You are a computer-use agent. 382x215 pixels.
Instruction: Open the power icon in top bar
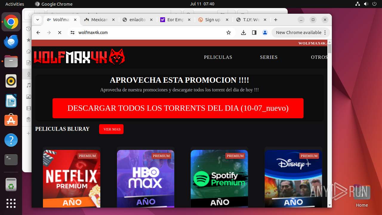coord(375,4)
